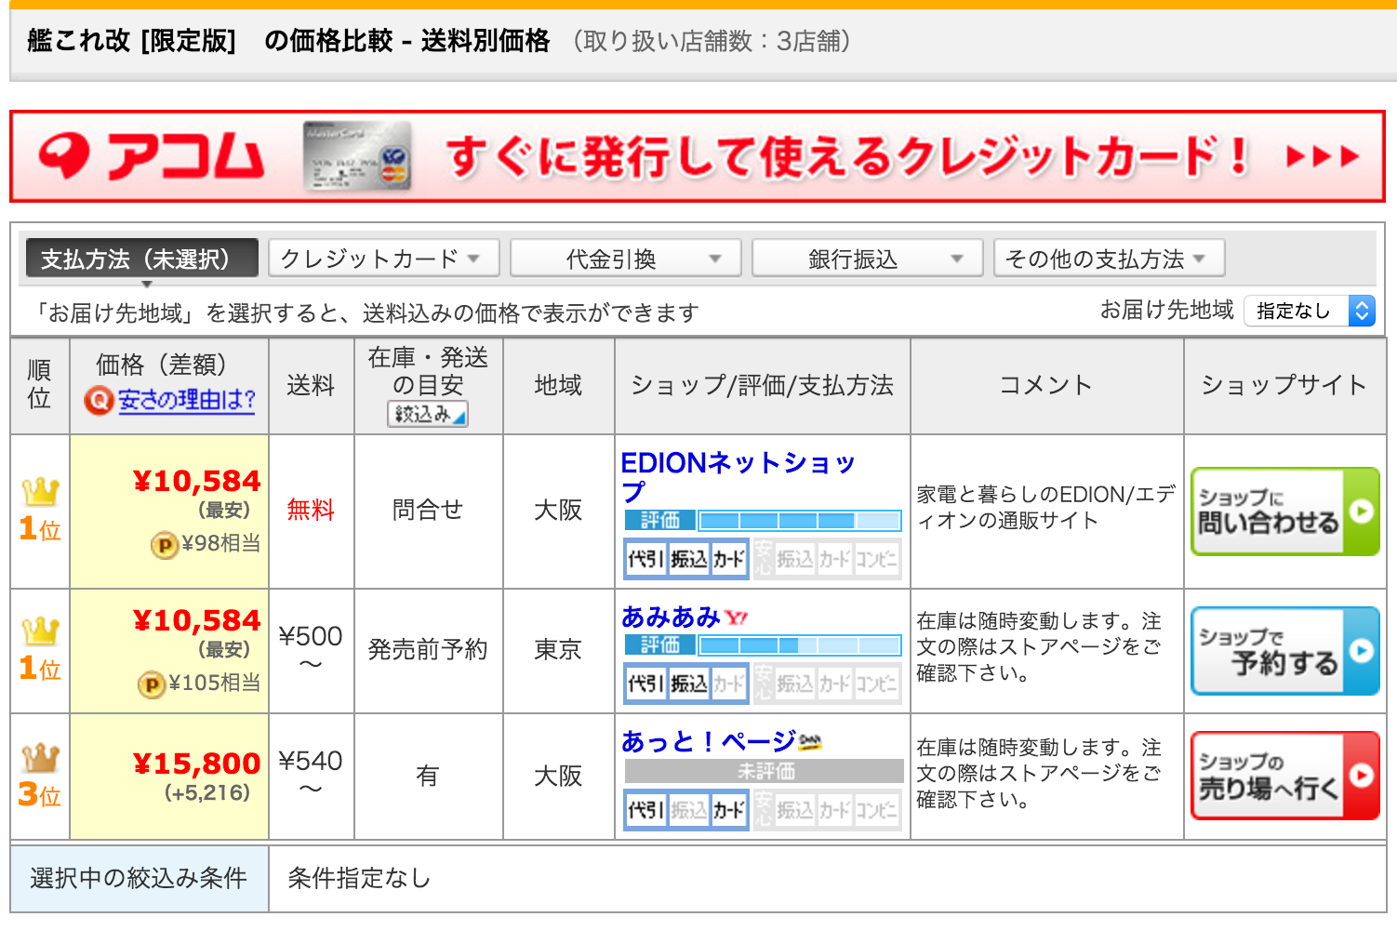Click the カード icon in あっと！ページ row
The image size is (1397, 930).
tap(729, 810)
